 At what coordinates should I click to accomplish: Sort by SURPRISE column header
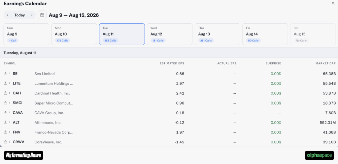[x=273, y=63]
